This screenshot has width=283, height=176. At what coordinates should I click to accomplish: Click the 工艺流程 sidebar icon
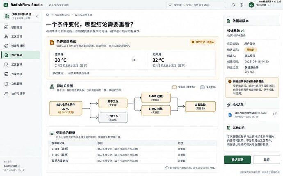click(x=6, y=36)
